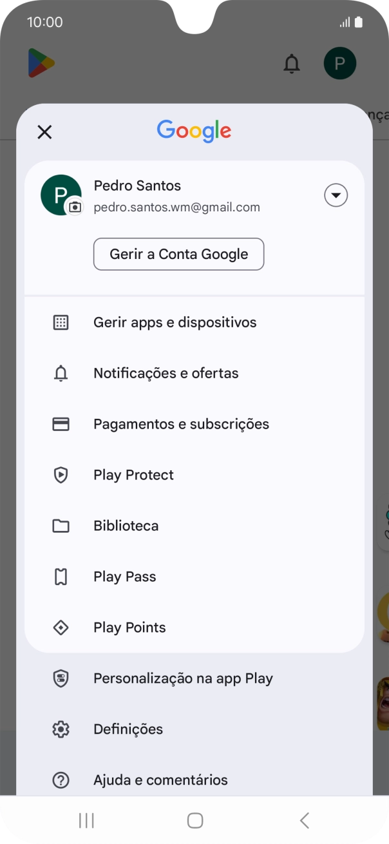
Task: Open Play Points via diamond icon
Action: 61,627
